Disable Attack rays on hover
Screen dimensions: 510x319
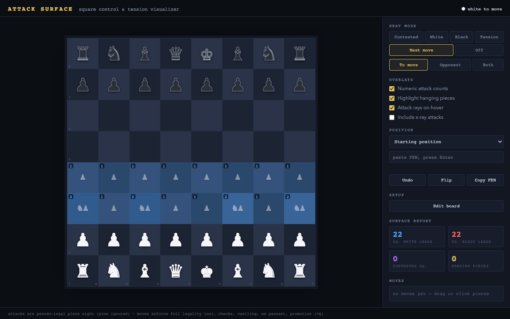click(x=392, y=108)
